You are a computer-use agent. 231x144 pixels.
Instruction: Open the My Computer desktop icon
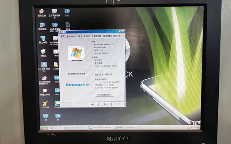tap(42, 26)
